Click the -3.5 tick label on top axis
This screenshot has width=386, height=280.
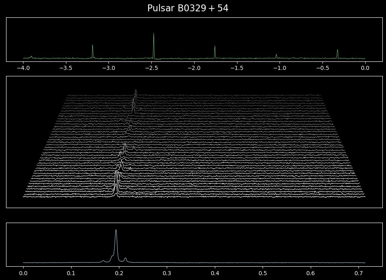coord(66,68)
